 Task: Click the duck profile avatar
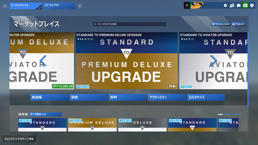pyautogui.click(x=197, y=5)
